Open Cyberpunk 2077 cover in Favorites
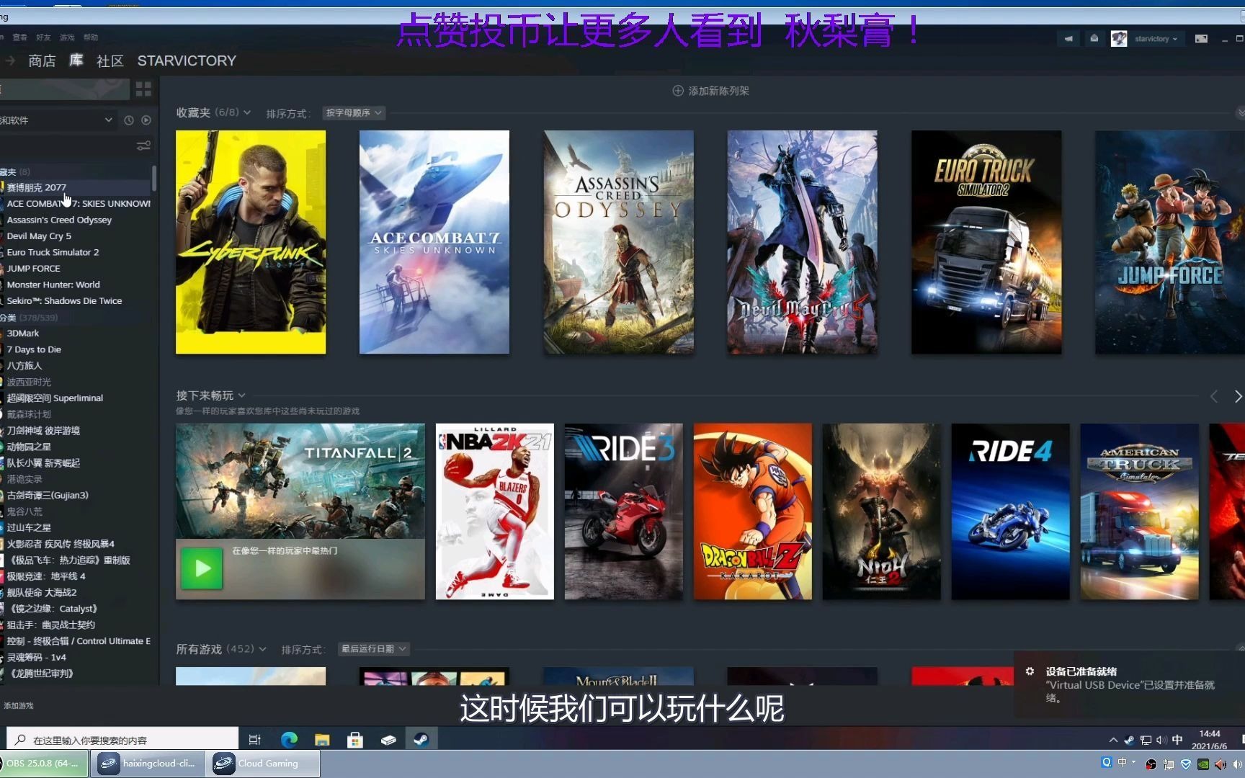1245x778 pixels. [x=251, y=242]
